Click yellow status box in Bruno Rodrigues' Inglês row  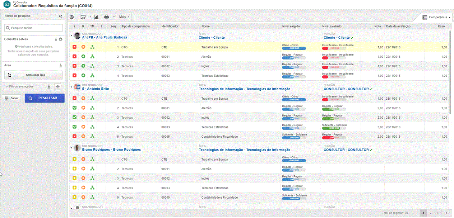(x=74, y=178)
